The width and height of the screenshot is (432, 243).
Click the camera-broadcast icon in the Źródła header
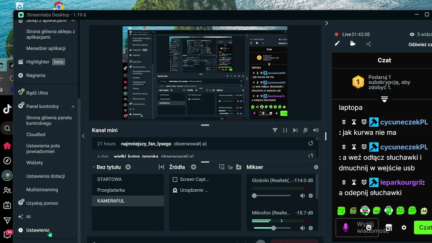(231, 167)
